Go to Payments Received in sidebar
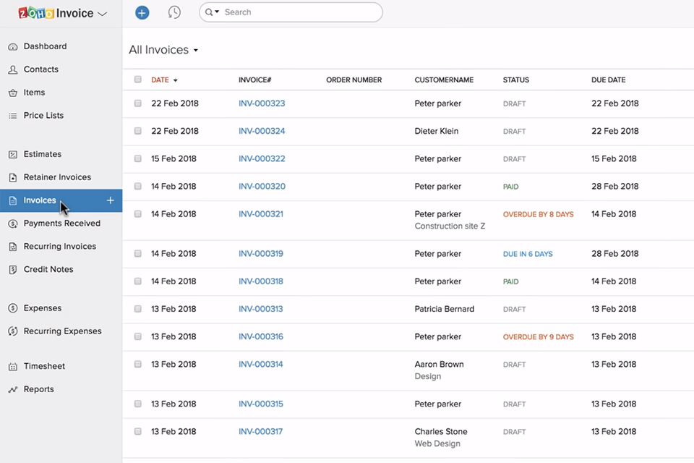Screen dimensions: 694x463 [61, 224]
